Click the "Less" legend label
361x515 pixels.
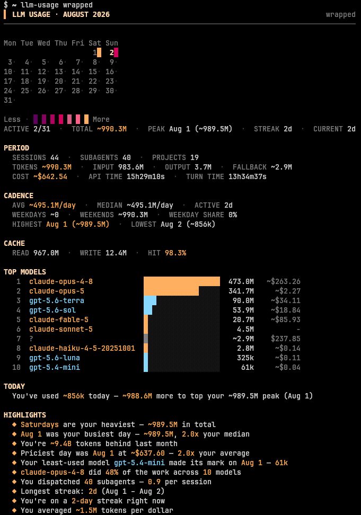(x=12, y=119)
